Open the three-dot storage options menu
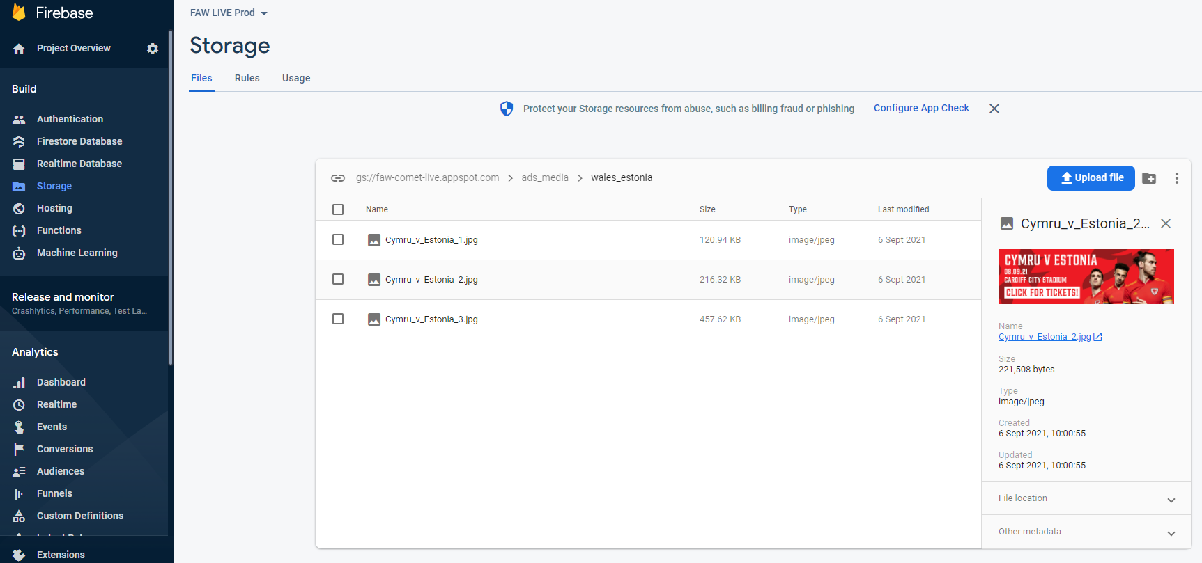The width and height of the screenshot is (1202, 563). point(1177,178)
